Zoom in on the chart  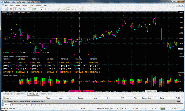(x=20, y=9)
